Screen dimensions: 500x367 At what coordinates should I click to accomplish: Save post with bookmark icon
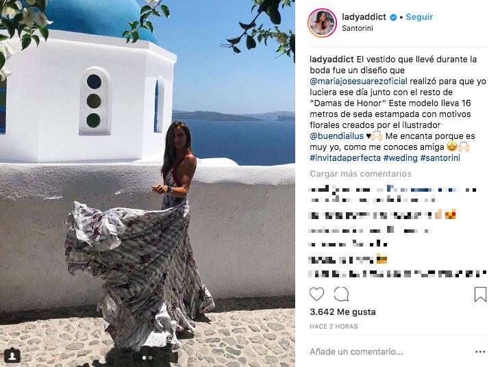(x=480, y=294)
